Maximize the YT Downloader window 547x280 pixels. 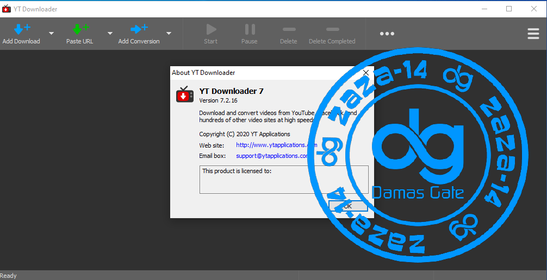[x=509, y=9]
